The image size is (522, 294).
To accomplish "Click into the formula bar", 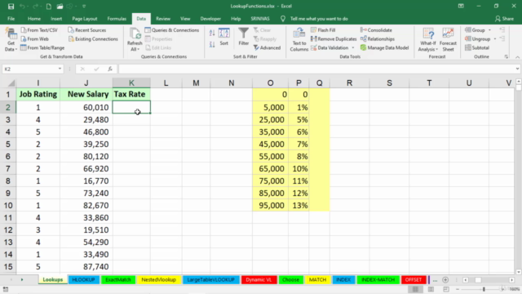I will pyautogui.click(x=316, y=69).
